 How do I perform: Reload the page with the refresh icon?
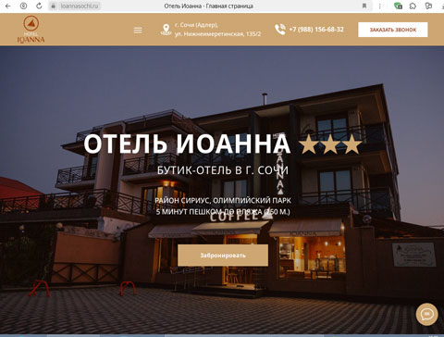click(x=39, y=6)
